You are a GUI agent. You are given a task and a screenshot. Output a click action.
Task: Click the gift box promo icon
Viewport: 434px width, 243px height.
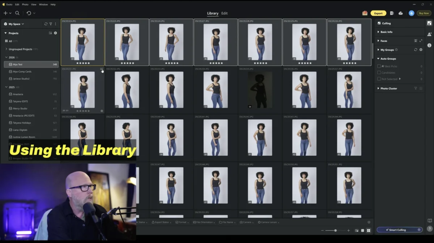pos(365,13)
